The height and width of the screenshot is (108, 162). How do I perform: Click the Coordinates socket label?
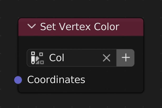coord(56,80)
